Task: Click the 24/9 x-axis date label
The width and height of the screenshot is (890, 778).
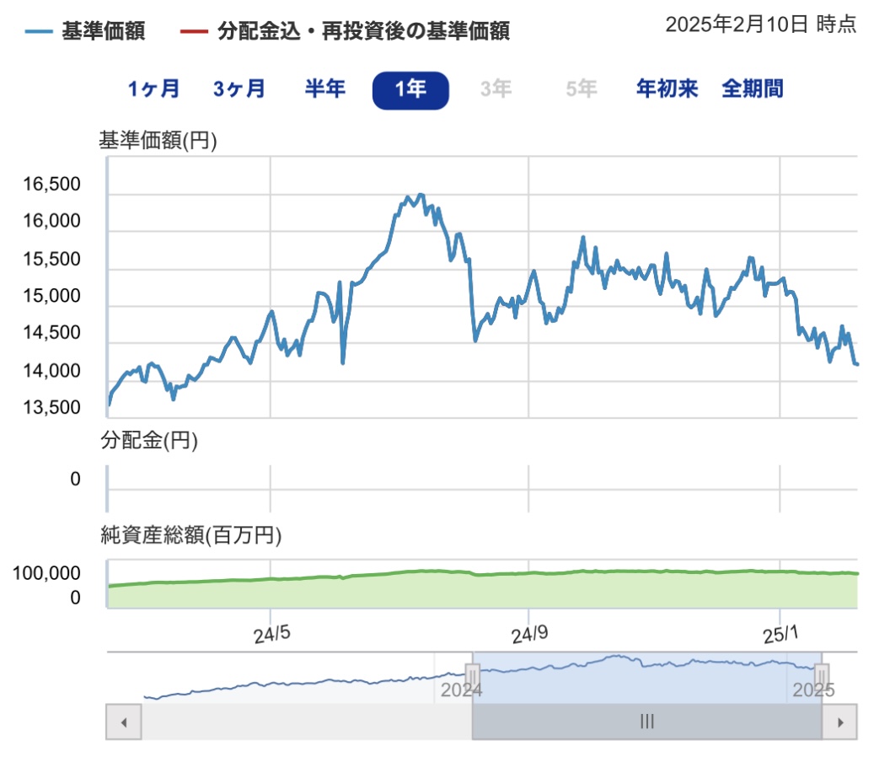Action: (x=529, y=635)
